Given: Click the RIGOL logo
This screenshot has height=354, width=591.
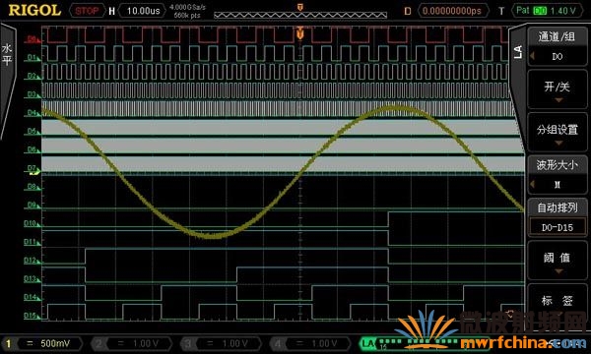Looking at the screenshot, I should tap(34, 10).
